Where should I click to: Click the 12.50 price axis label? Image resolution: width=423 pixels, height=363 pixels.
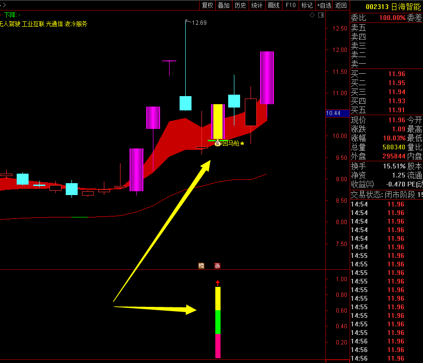pos(340,29)
